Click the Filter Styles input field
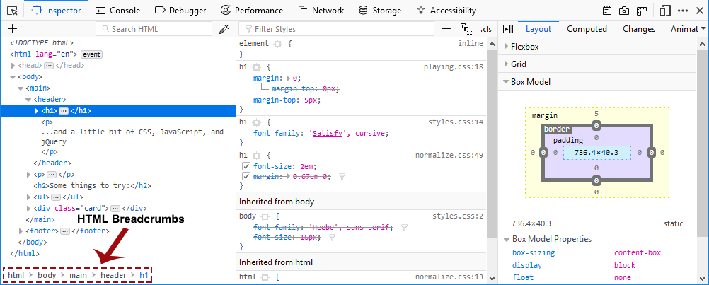Viewport: 709px width, 285px height. pos(340,29)
